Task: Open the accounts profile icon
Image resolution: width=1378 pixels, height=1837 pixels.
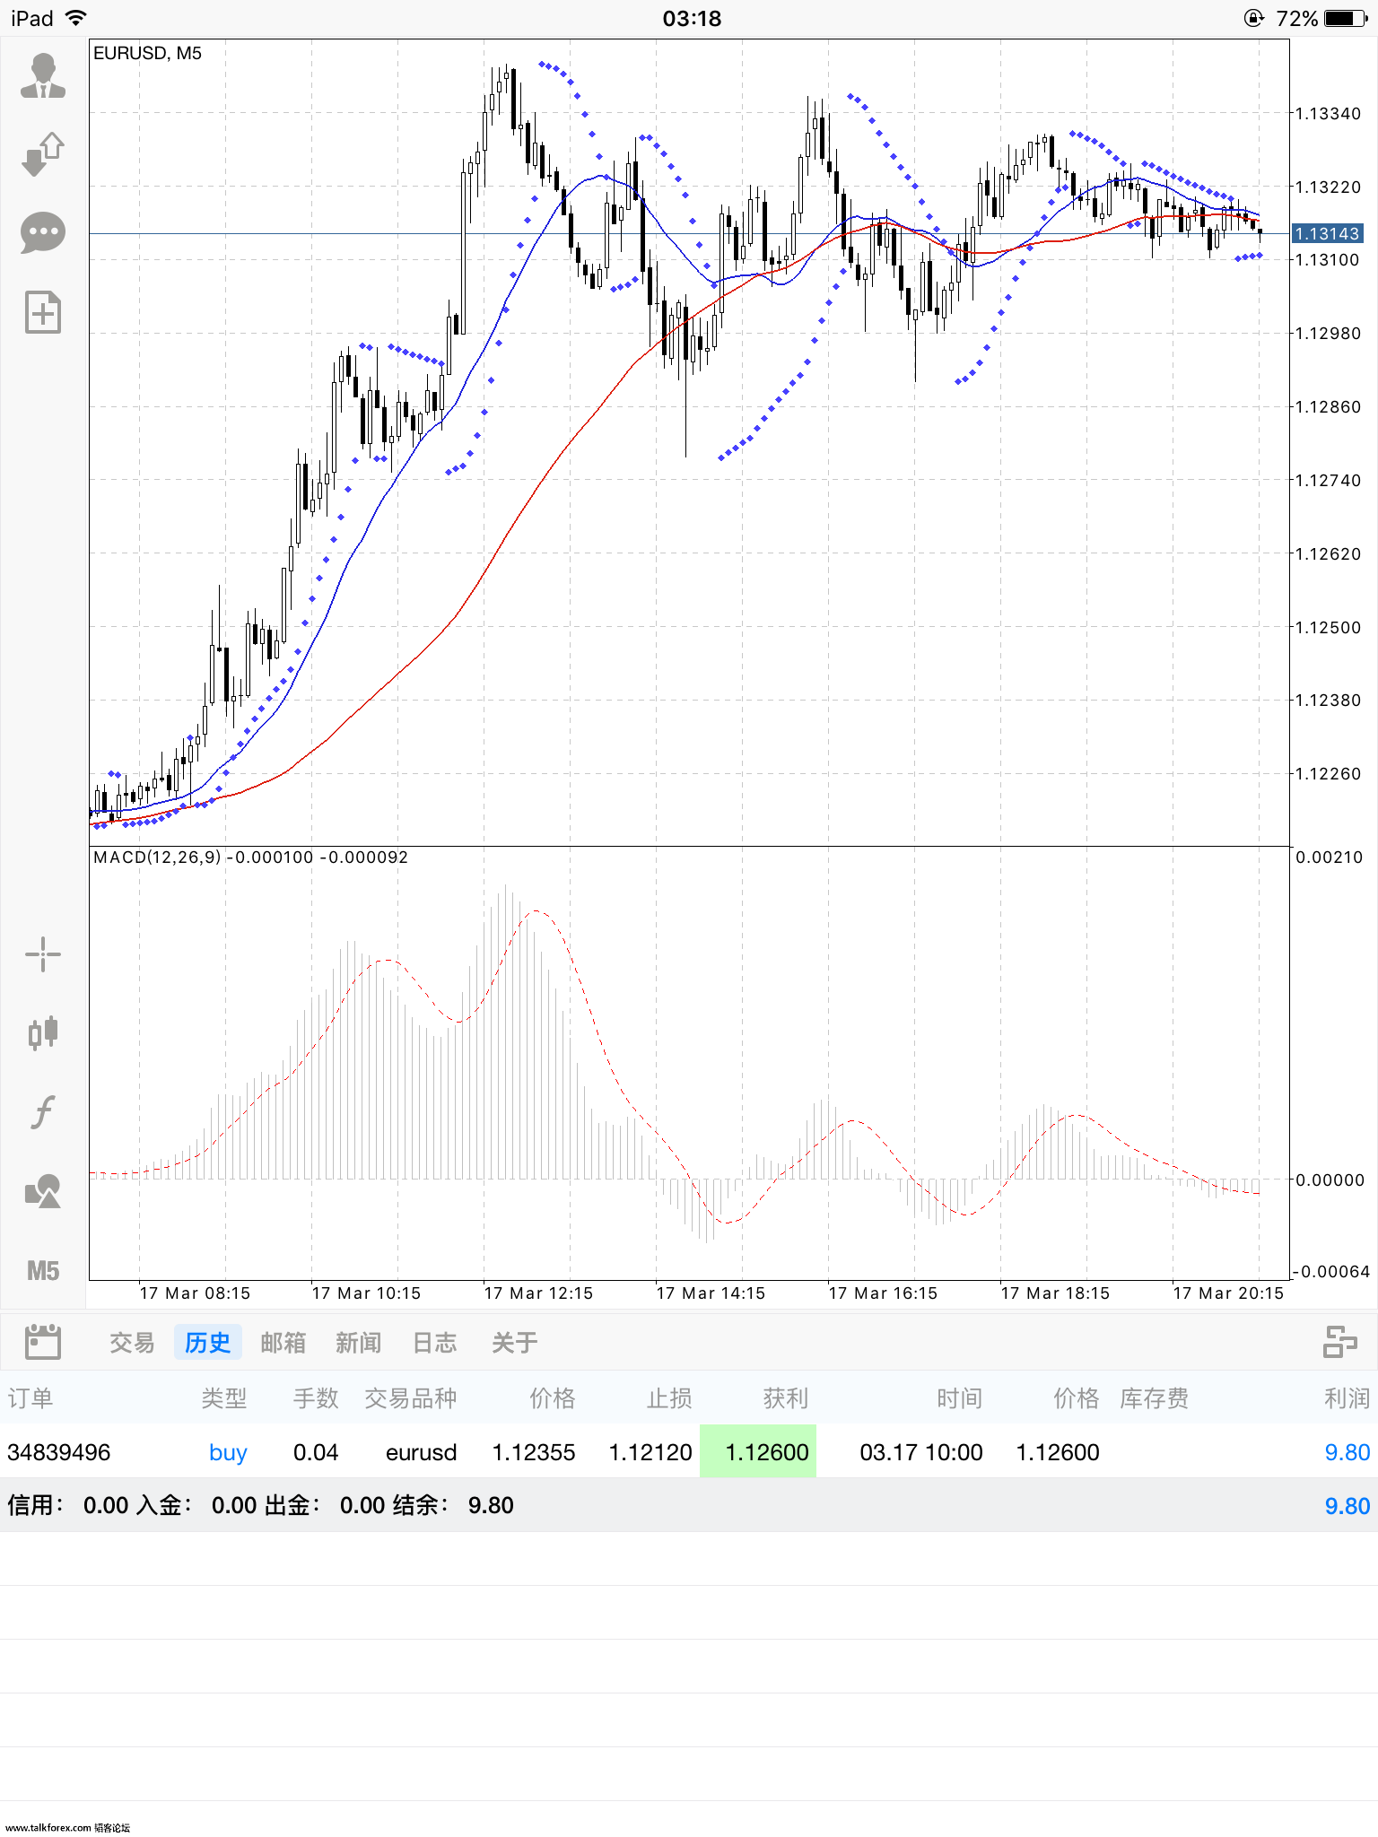Action: coord(43,75)
